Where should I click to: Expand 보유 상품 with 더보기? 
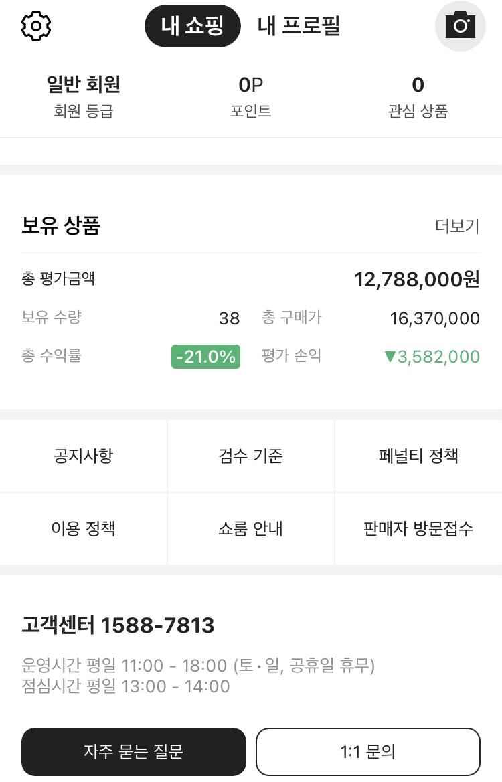(457, 227)
